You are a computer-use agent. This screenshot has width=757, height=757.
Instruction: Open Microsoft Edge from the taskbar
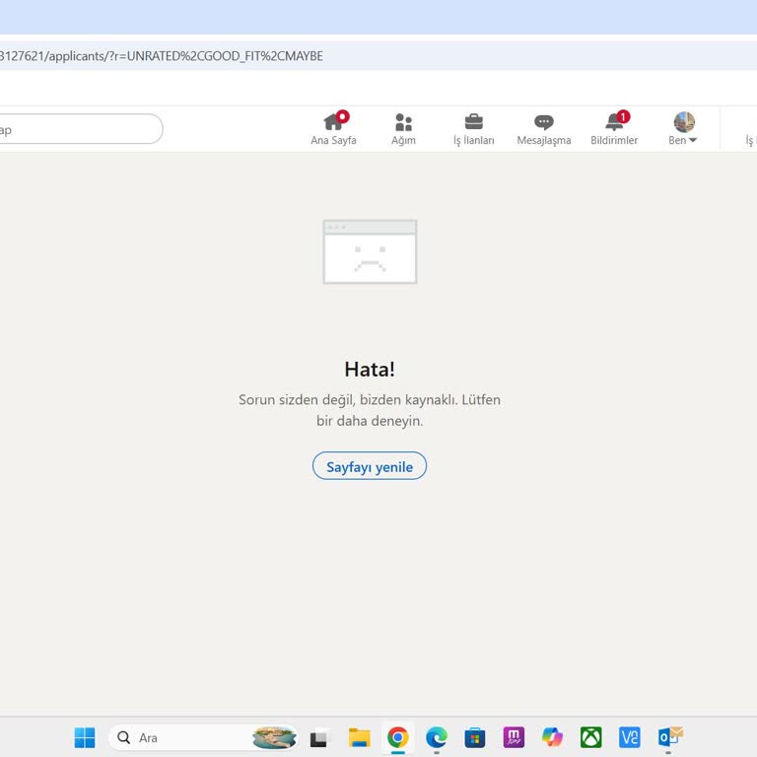[x=437, y=737]
